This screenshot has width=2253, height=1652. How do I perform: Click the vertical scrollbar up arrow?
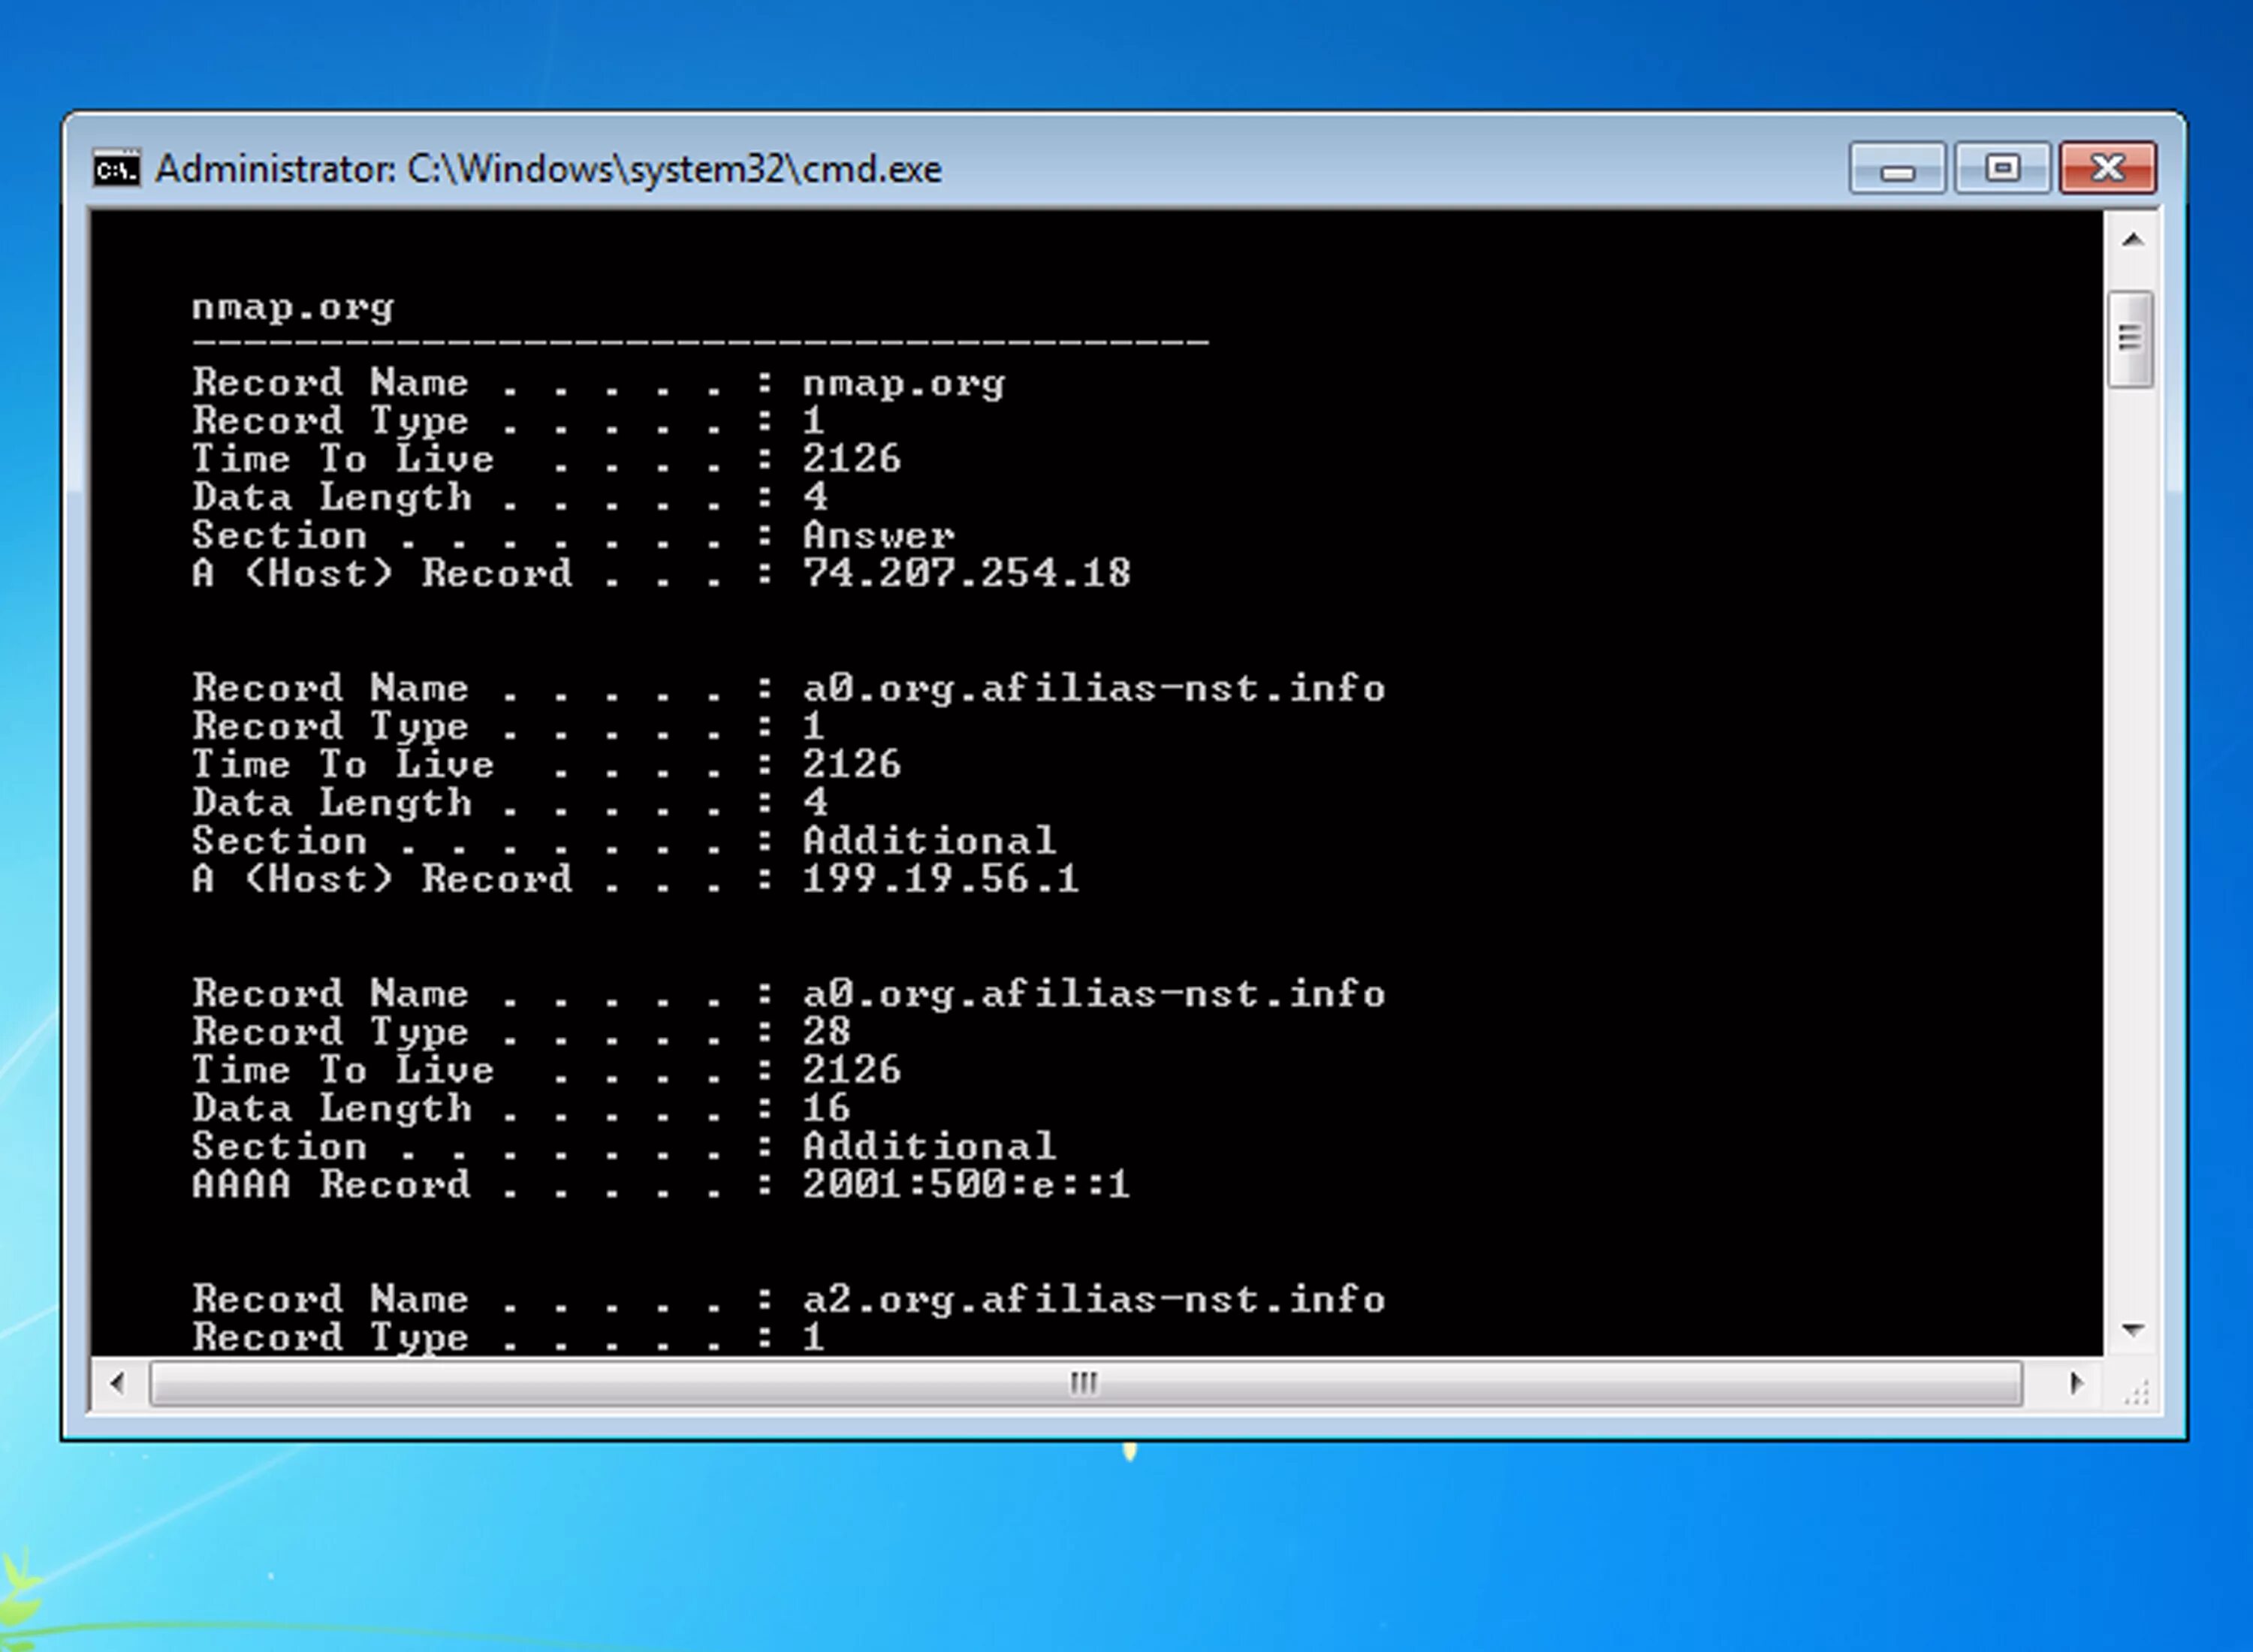[2132, 240]
